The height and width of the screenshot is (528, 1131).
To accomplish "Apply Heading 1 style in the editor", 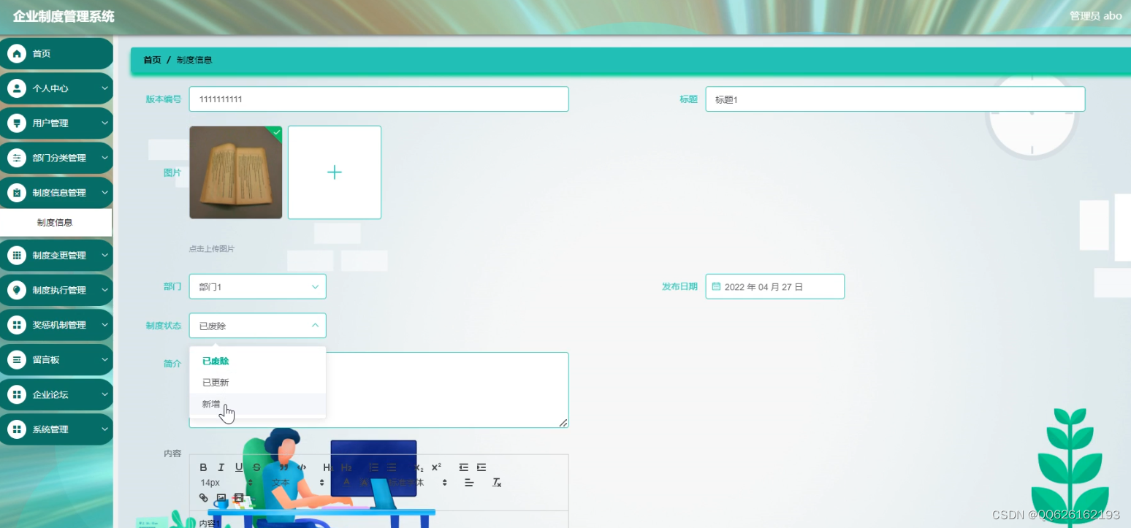I will [x=328, y=467].
